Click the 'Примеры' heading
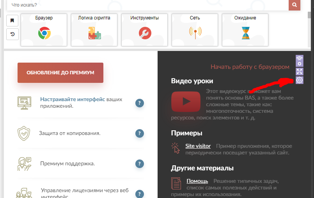314x198 pixels. pyautogui.click(x=186, y=133)
